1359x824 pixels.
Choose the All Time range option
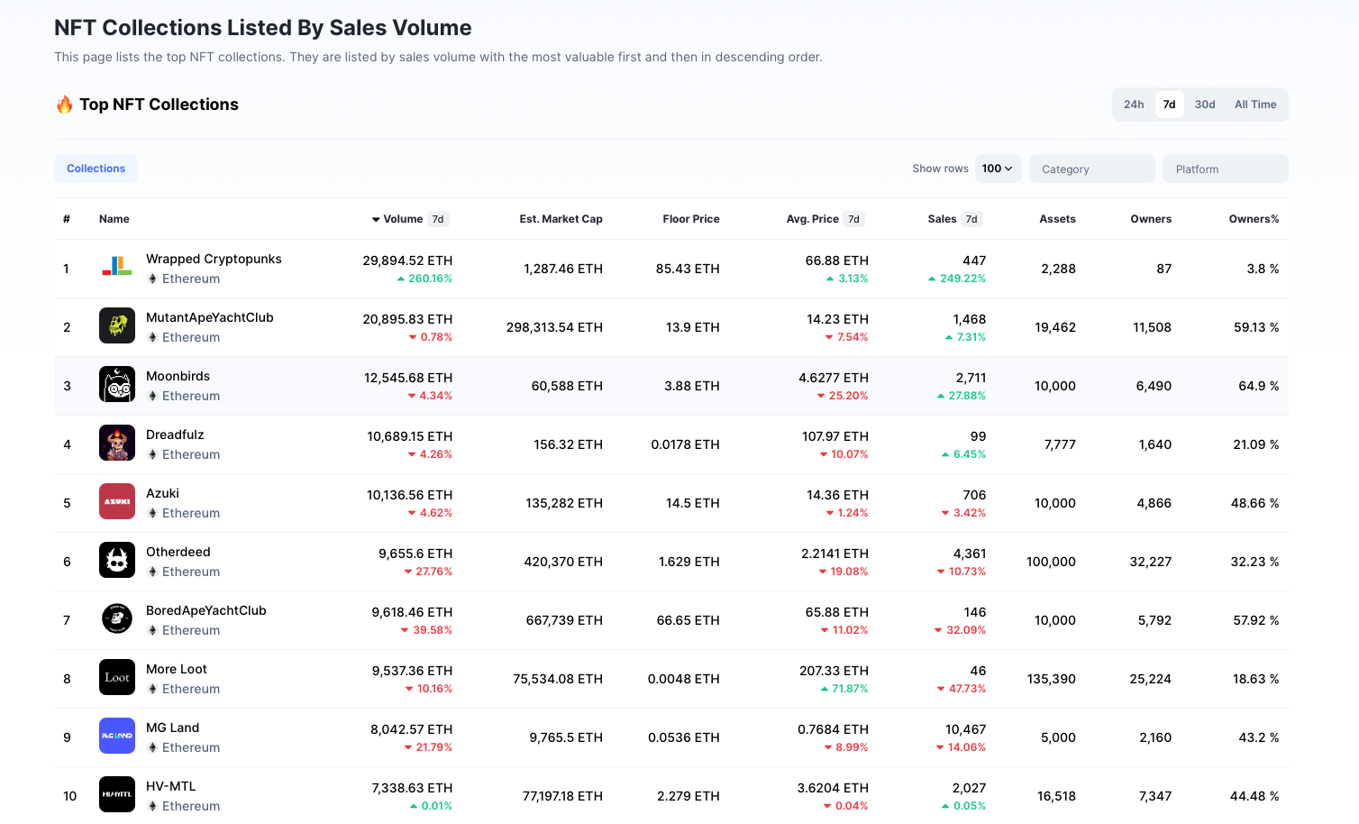(x=1254, y=105)
